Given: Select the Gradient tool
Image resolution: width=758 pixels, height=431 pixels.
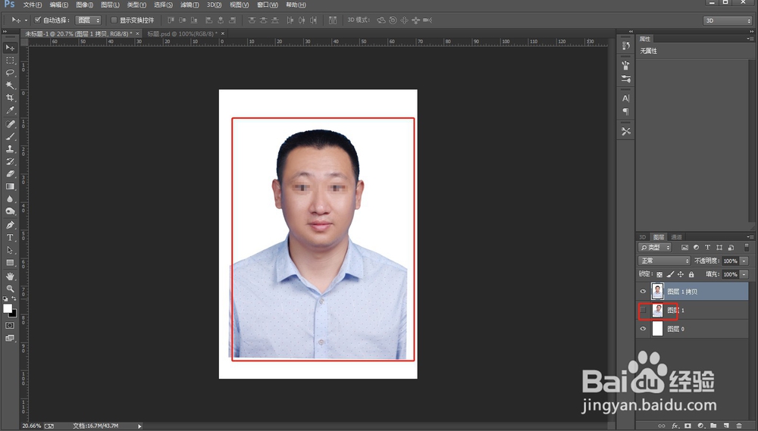Looking at the screenshot, I should pos(10,186).
